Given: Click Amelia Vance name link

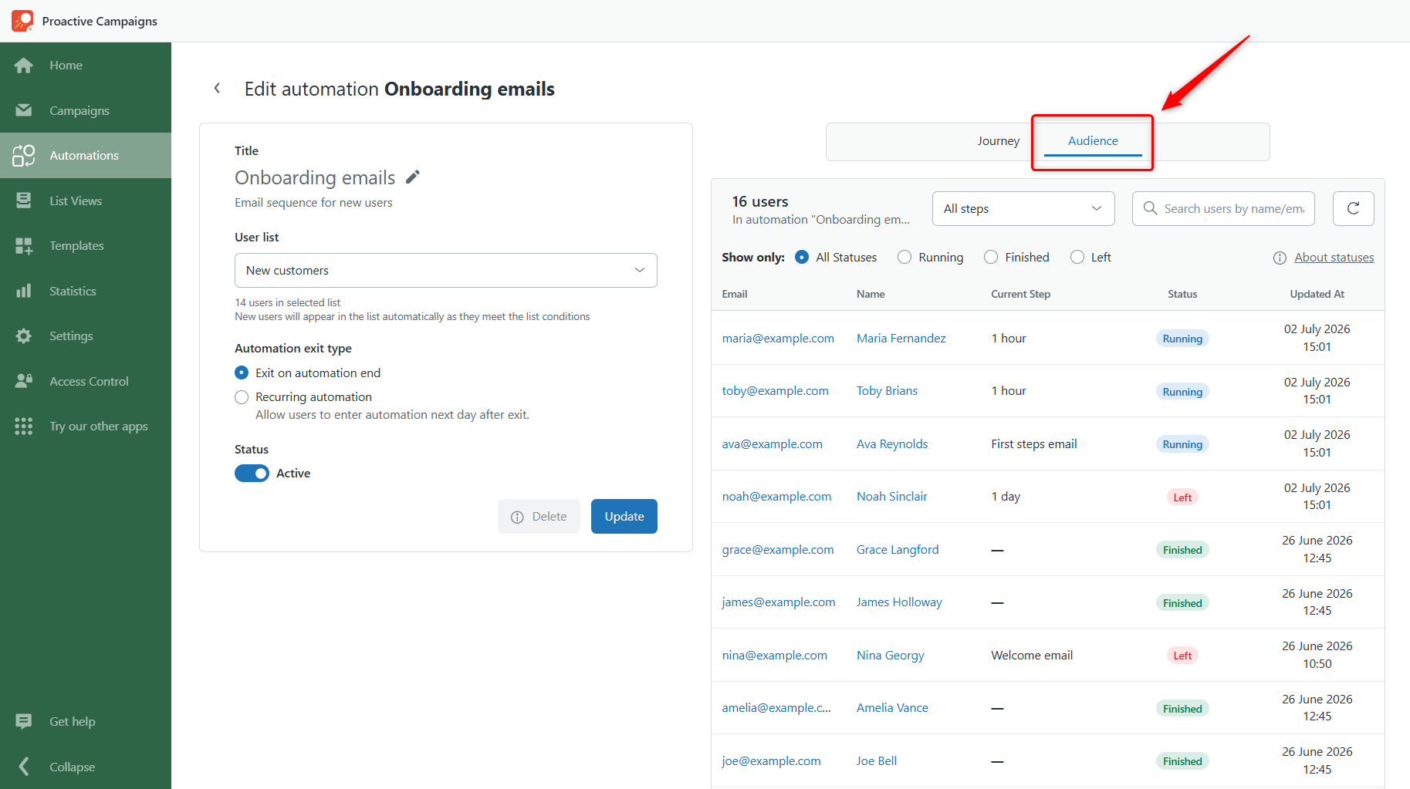Looking at the screenshot, I should coord(892,708).
